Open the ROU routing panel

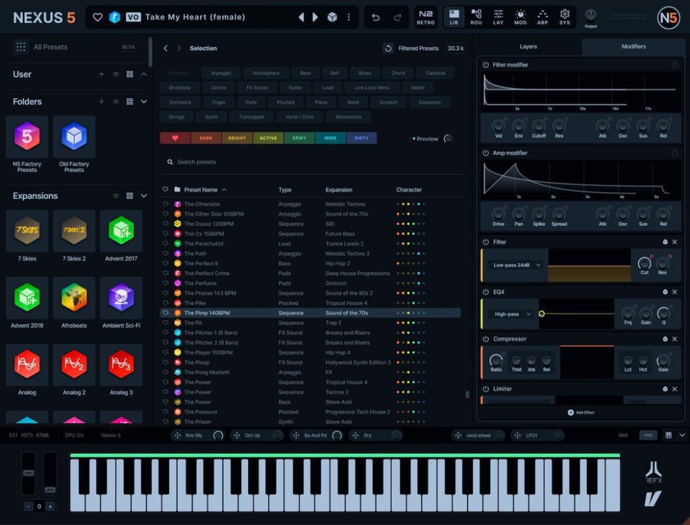click(476, 17)
